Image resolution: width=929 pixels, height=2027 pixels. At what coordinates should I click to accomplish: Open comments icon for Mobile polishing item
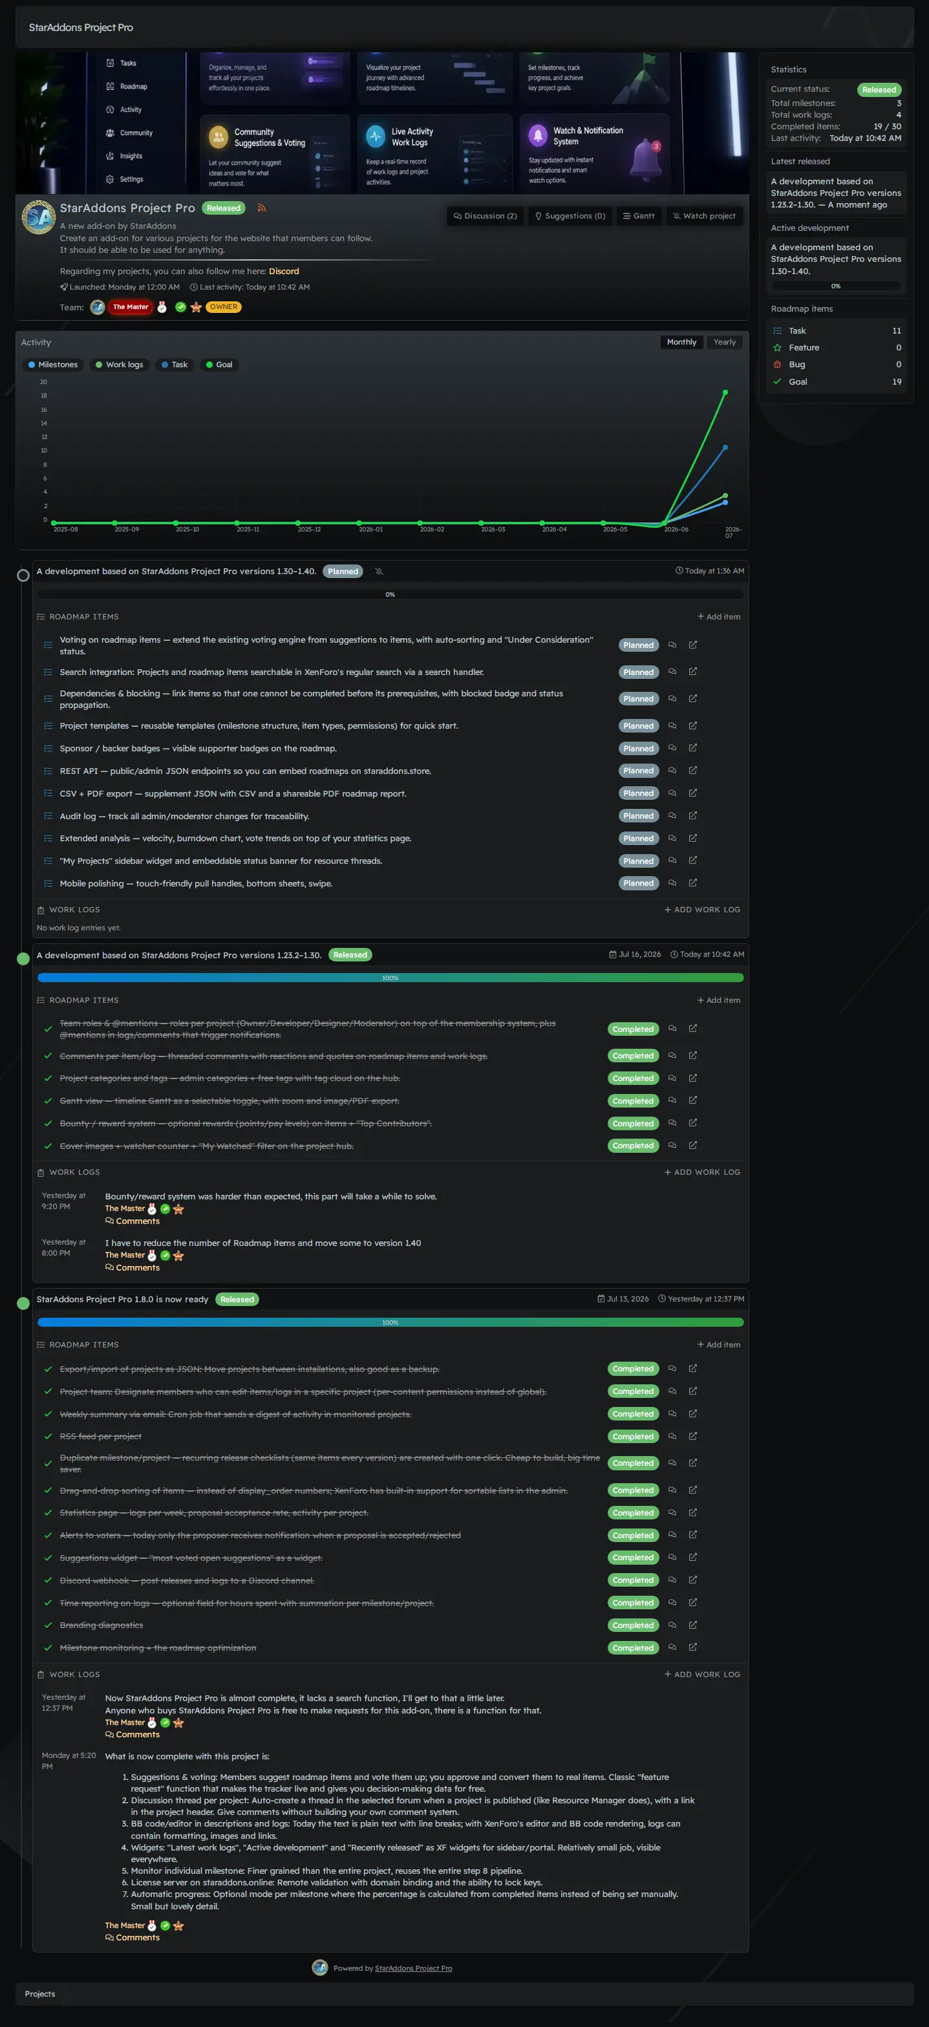pos(672,883)
